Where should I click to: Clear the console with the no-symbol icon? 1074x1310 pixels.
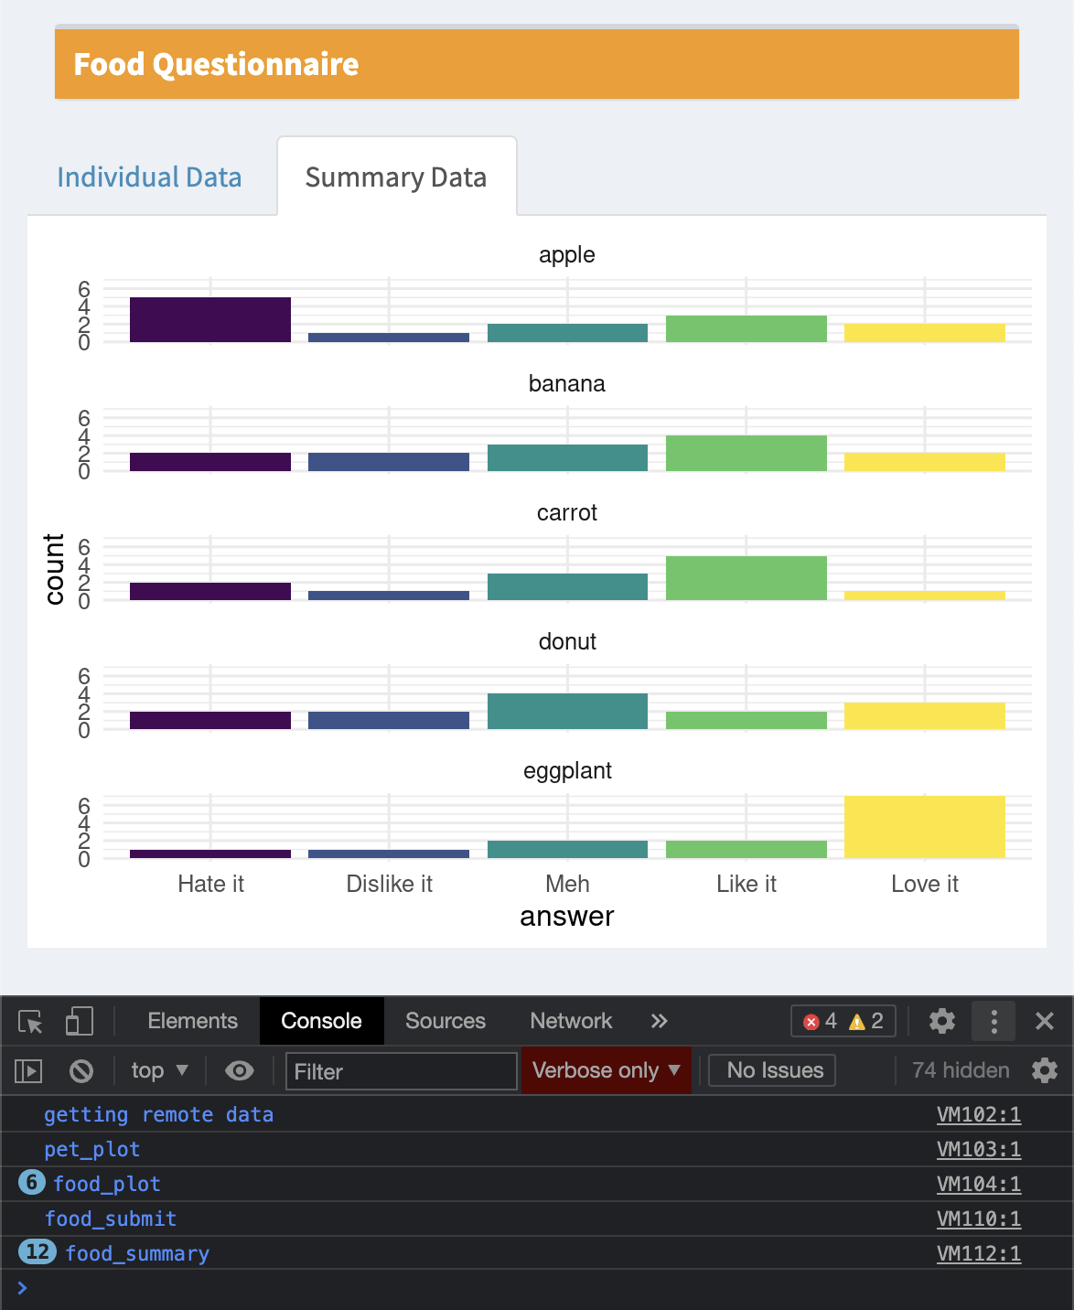(82, 1070)
